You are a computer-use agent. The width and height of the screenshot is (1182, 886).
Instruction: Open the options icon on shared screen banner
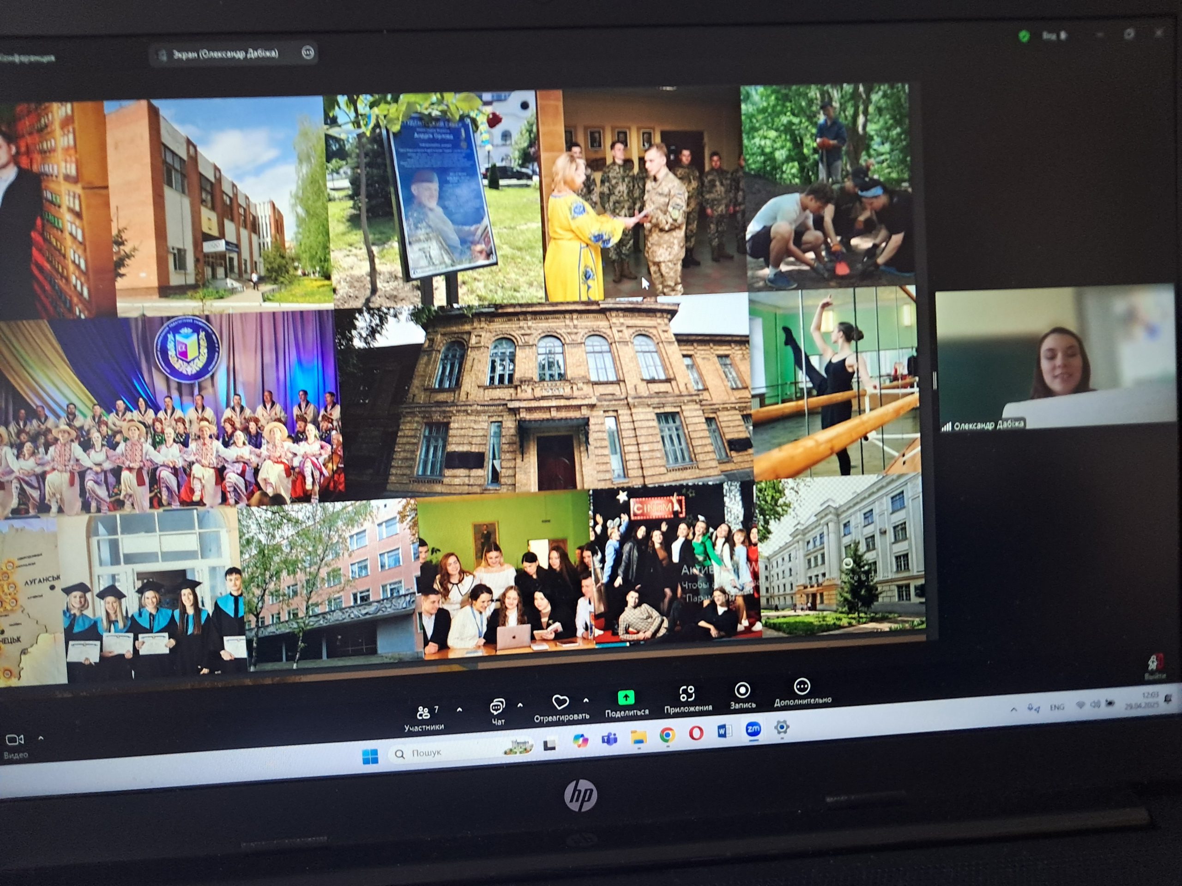coord(307,52)
